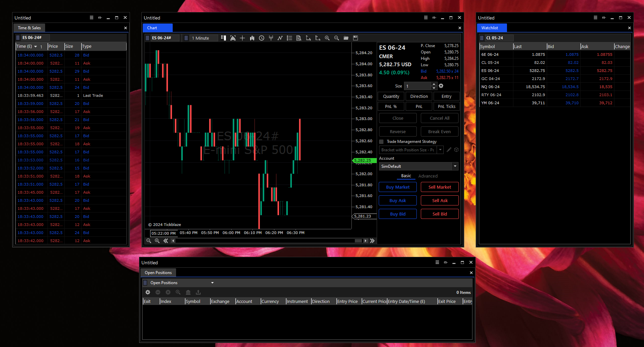Toggle the link square beside CL 05-24 in Watchlist
This screenshot has height=347, width=644.
pos(482,38)
